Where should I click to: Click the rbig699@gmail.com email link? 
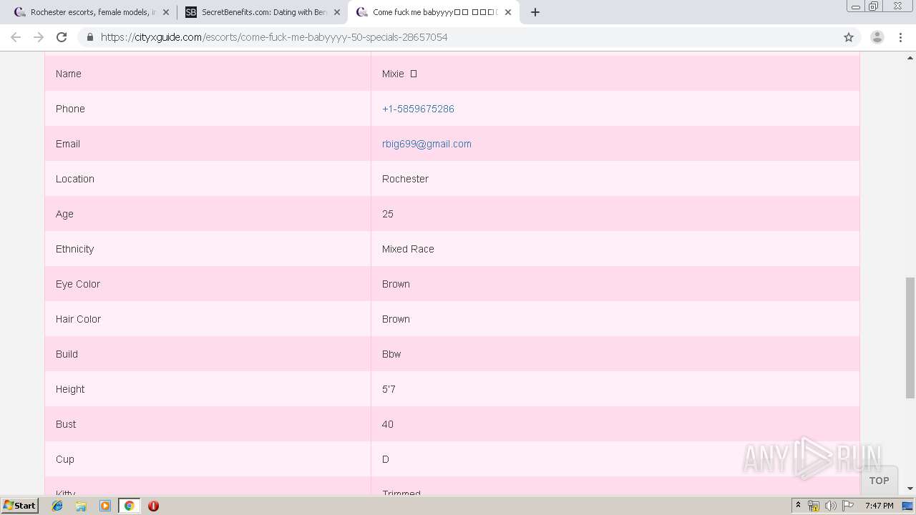point(427,144)
